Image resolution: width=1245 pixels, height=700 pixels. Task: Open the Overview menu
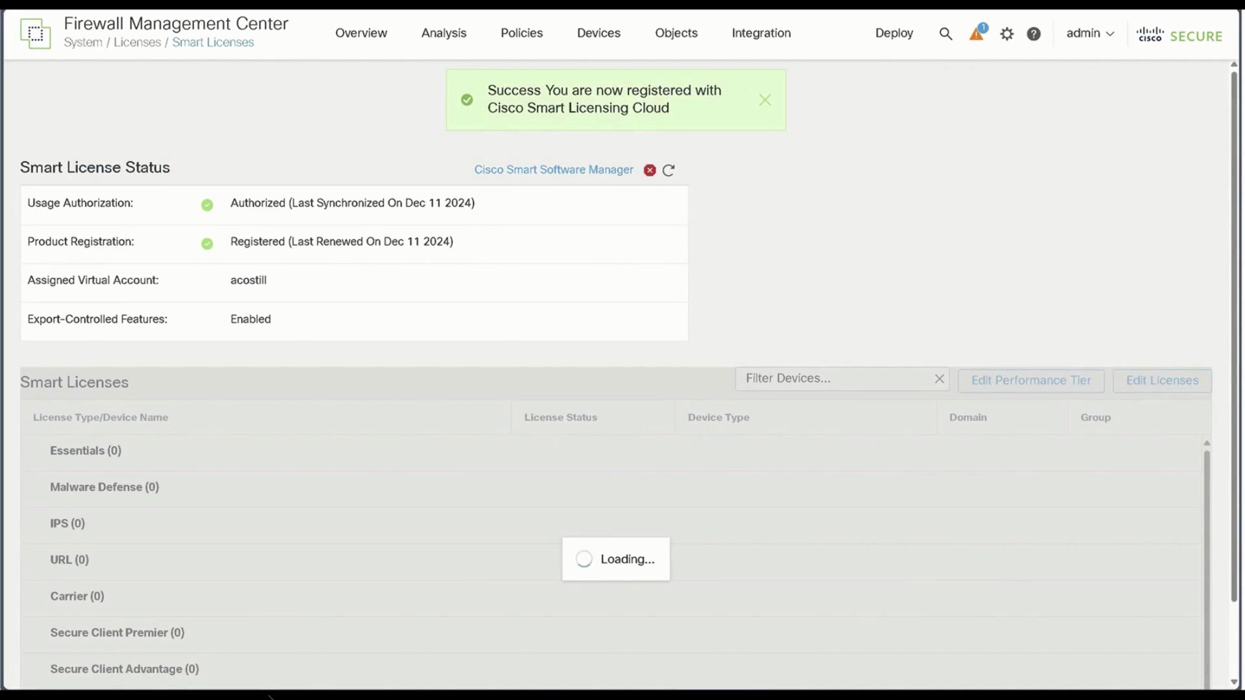361,33
